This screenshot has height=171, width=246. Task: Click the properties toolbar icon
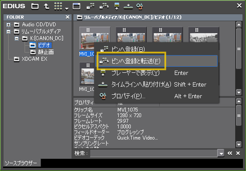tap(139, 6)
